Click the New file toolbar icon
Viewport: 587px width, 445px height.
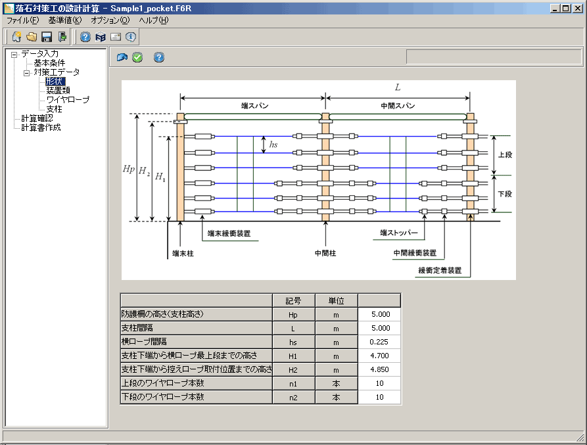16,37
